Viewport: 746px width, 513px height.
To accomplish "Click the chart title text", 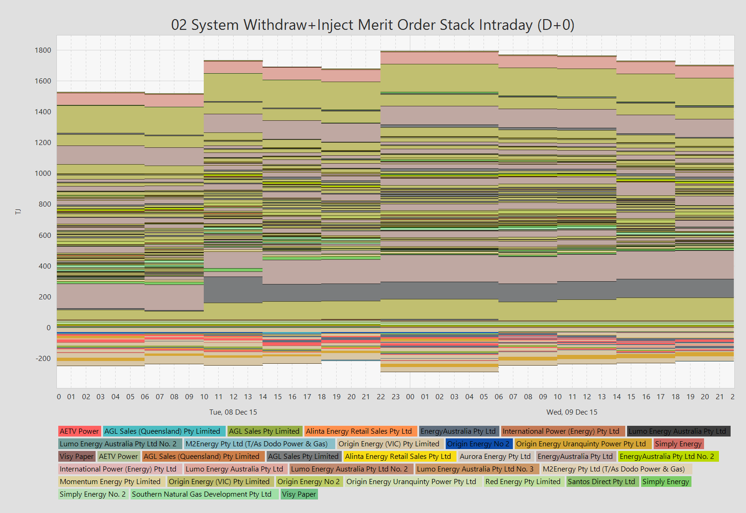I will [373, 25].
